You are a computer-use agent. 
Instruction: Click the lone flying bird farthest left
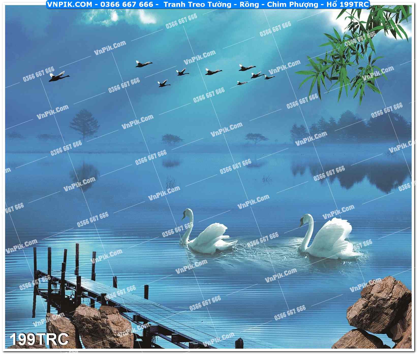[59, 76]
